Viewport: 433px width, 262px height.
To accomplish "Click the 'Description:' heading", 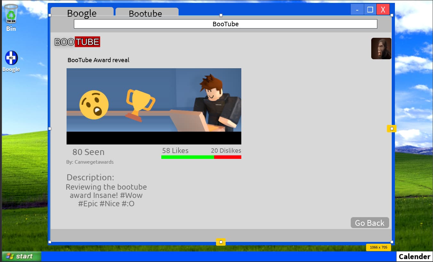I will pyautogui.click(x=90, y=177).
